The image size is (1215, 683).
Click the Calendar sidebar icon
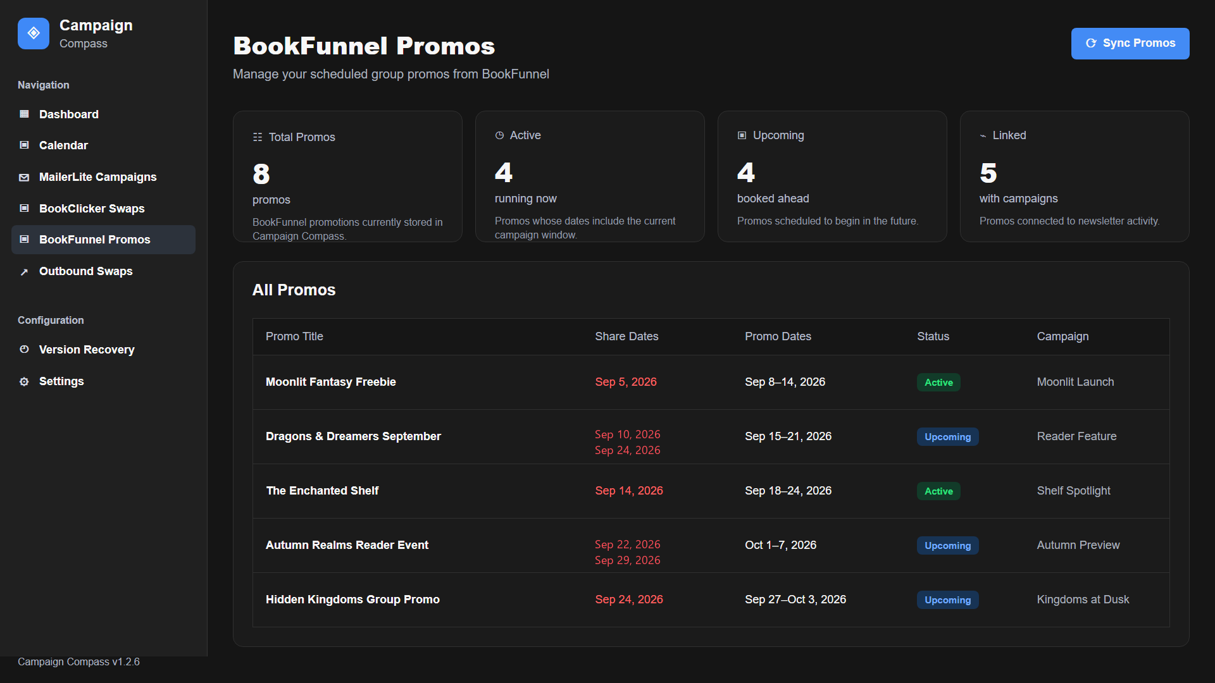24,145
